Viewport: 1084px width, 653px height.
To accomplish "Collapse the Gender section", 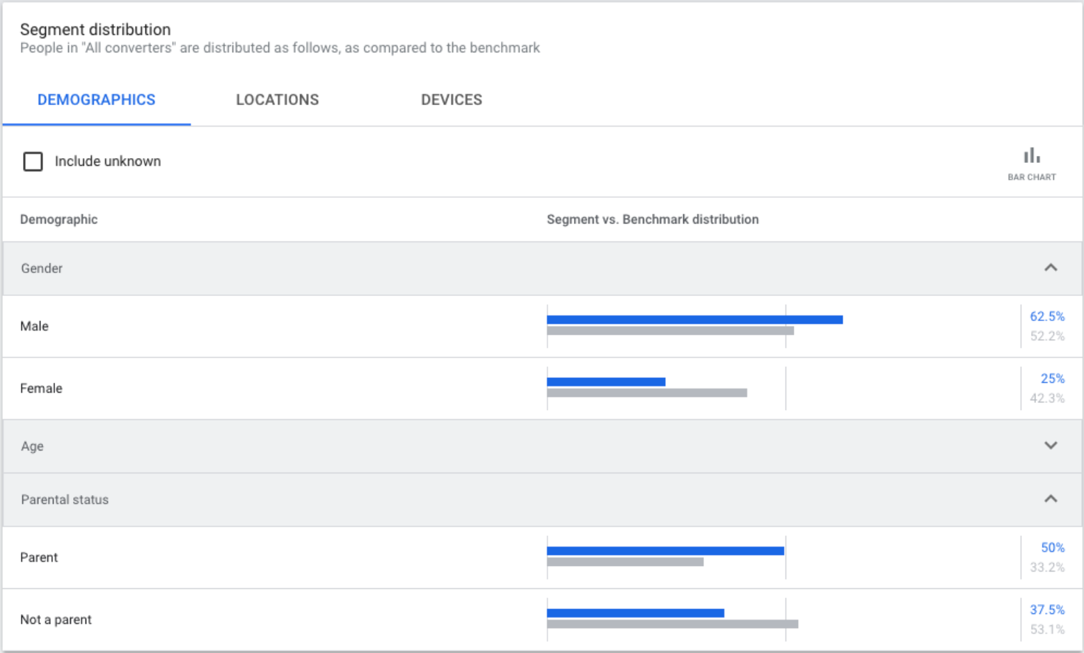I will 1051,268.
